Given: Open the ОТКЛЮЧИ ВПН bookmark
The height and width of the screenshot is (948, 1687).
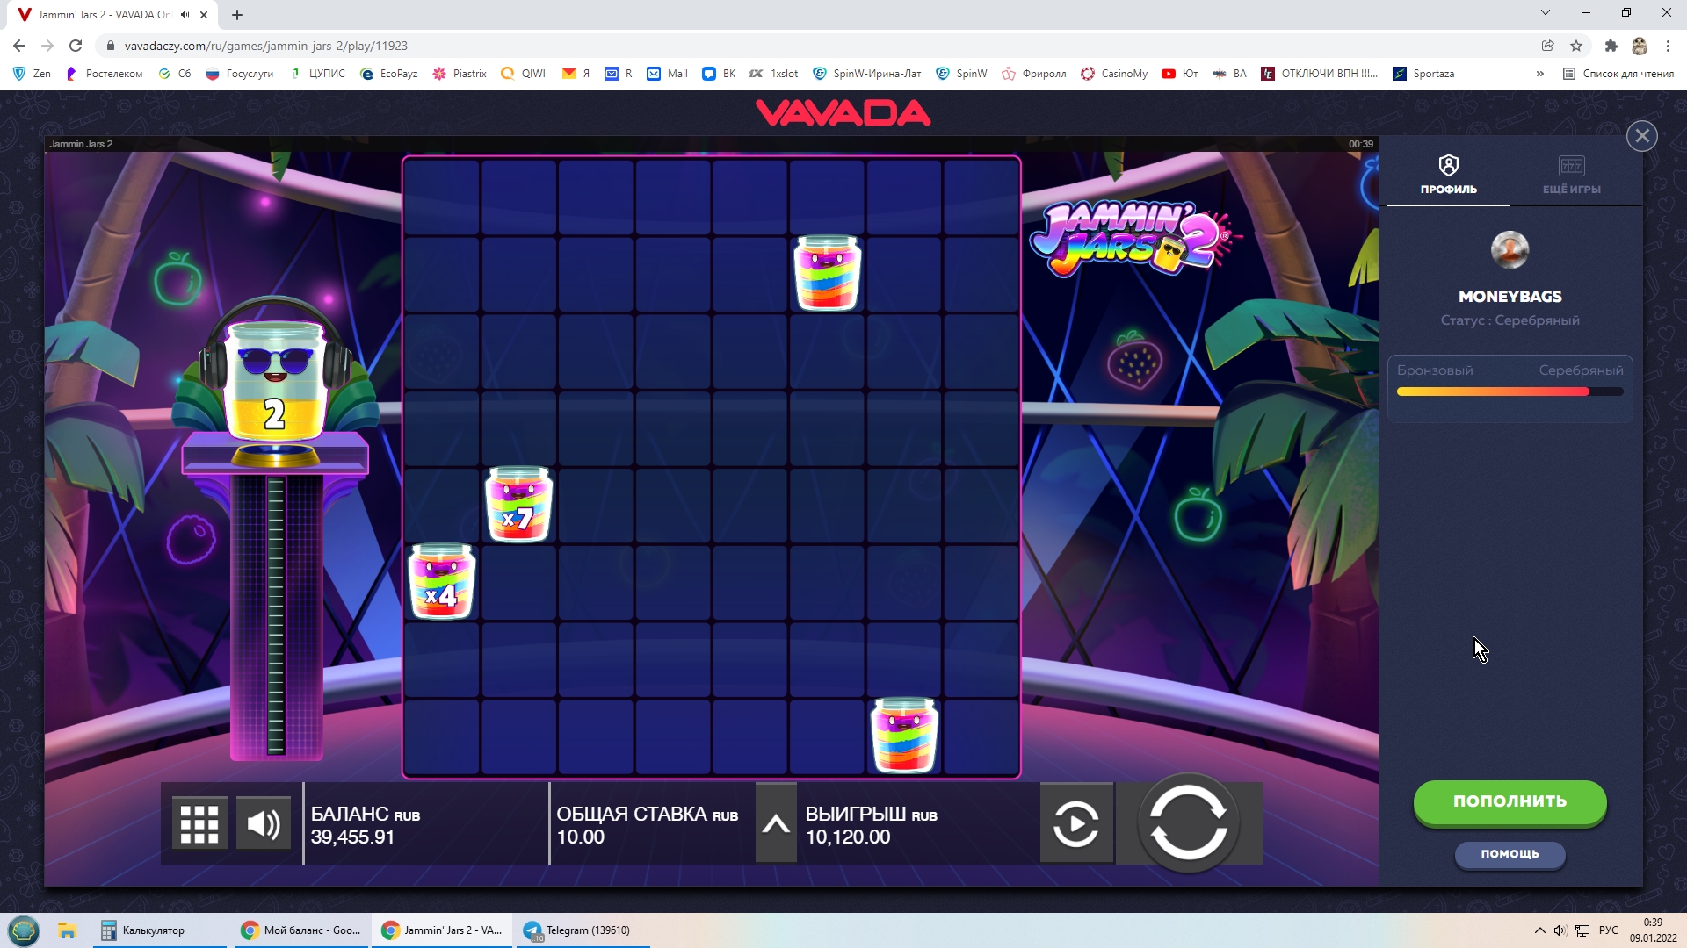Looking at the screenshot, I should tap(1320, 74).
